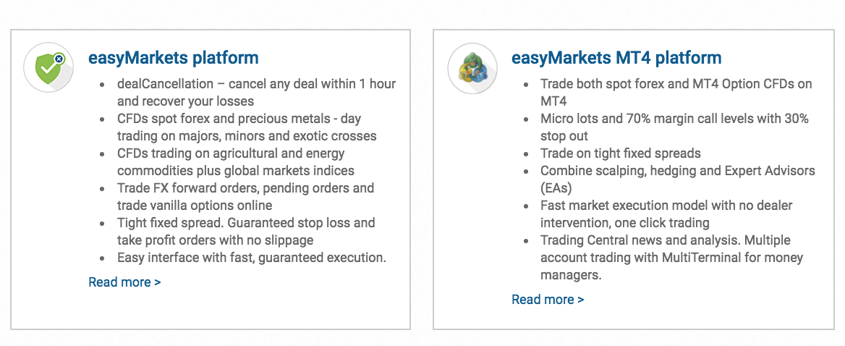Click the agricultural and energy commodities bullet
The width and height of the screenshot is (845, 346).
pos(236,161)
